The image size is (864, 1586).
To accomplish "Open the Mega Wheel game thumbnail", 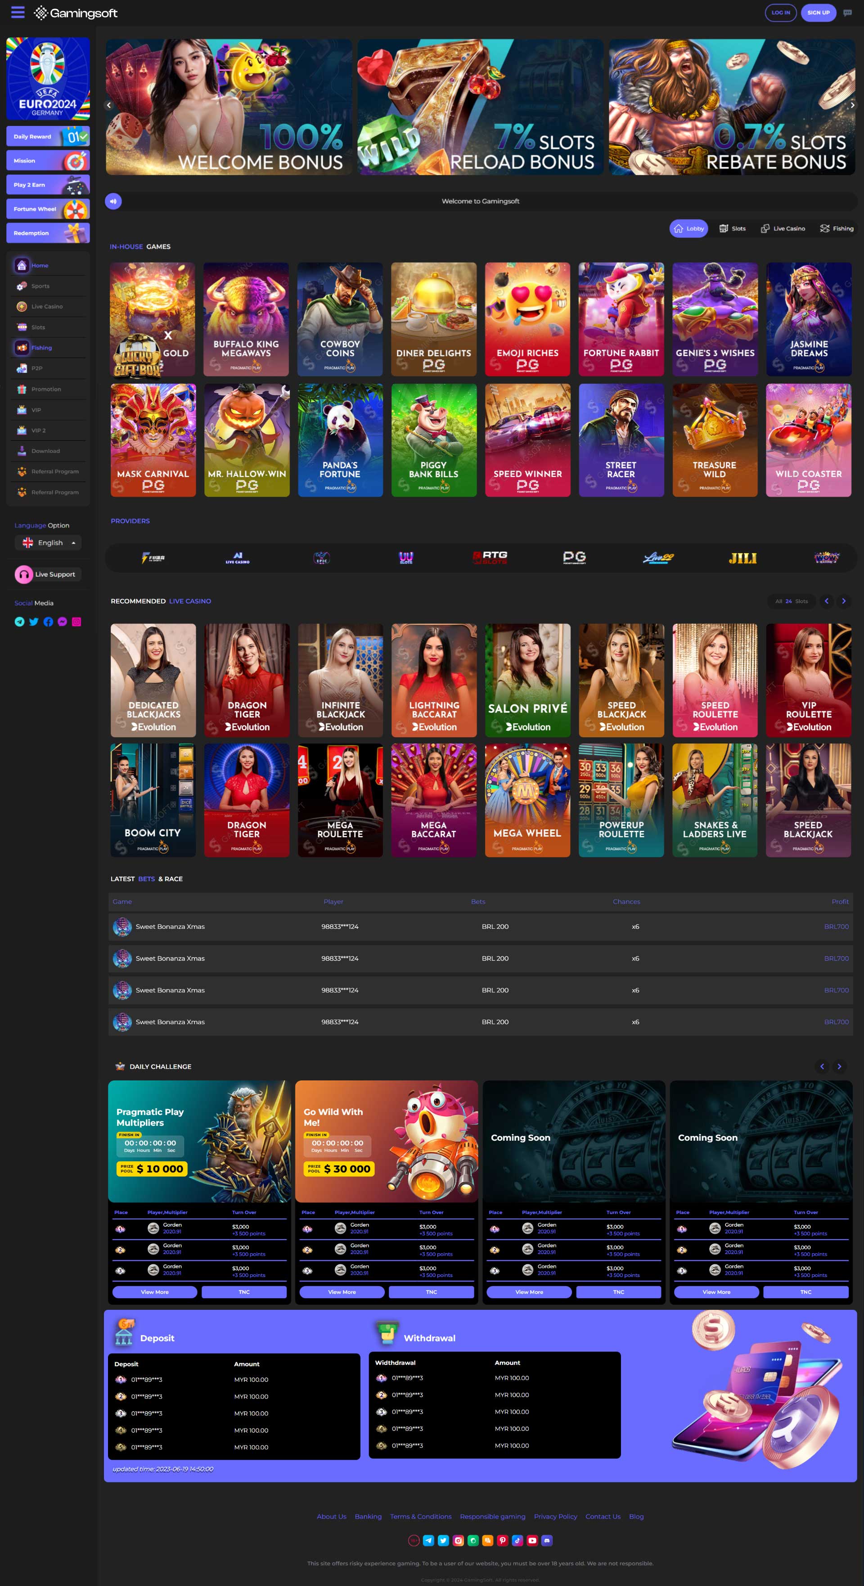I will (527, 800).
